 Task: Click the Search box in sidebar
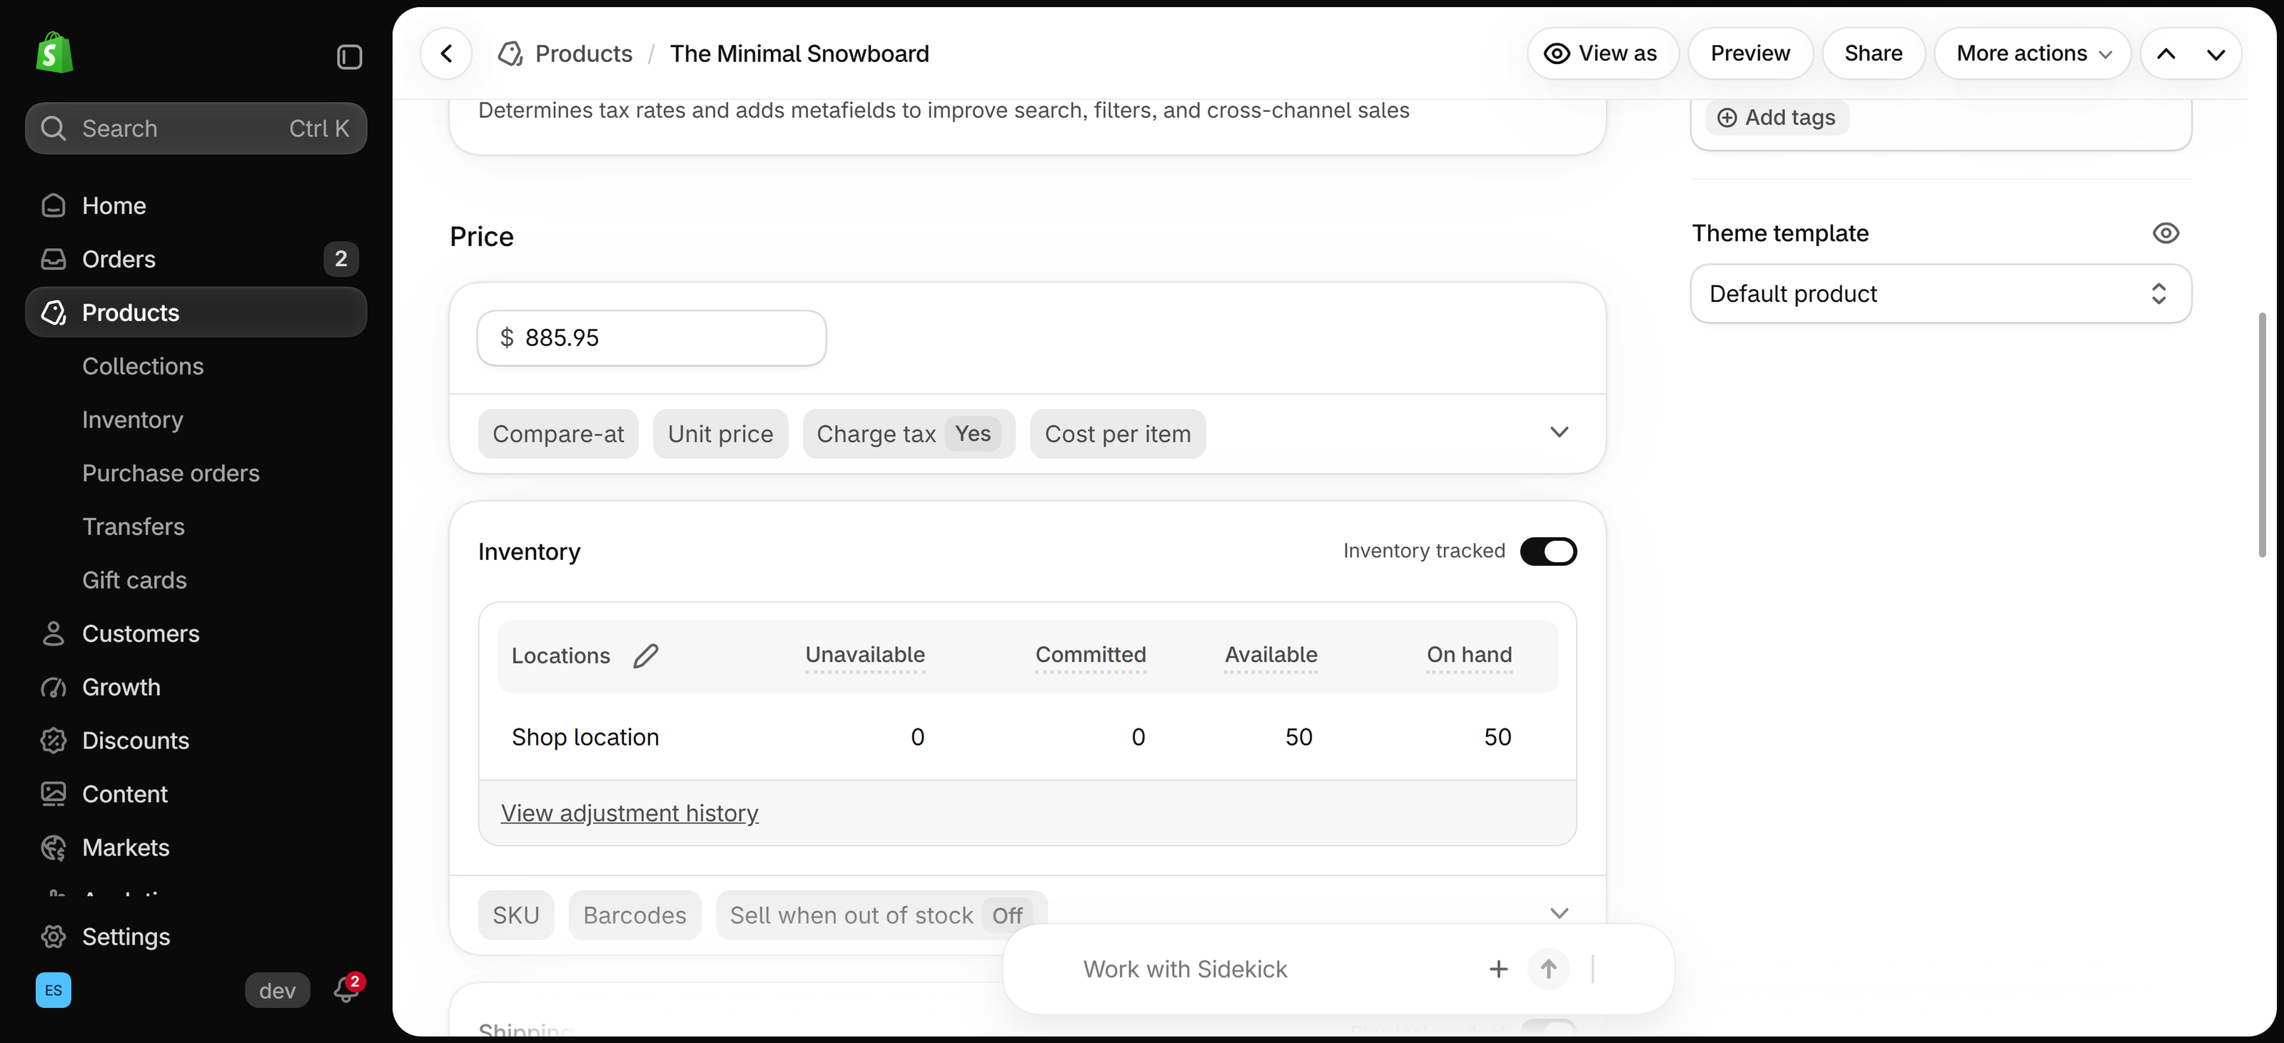coord(196,128)
